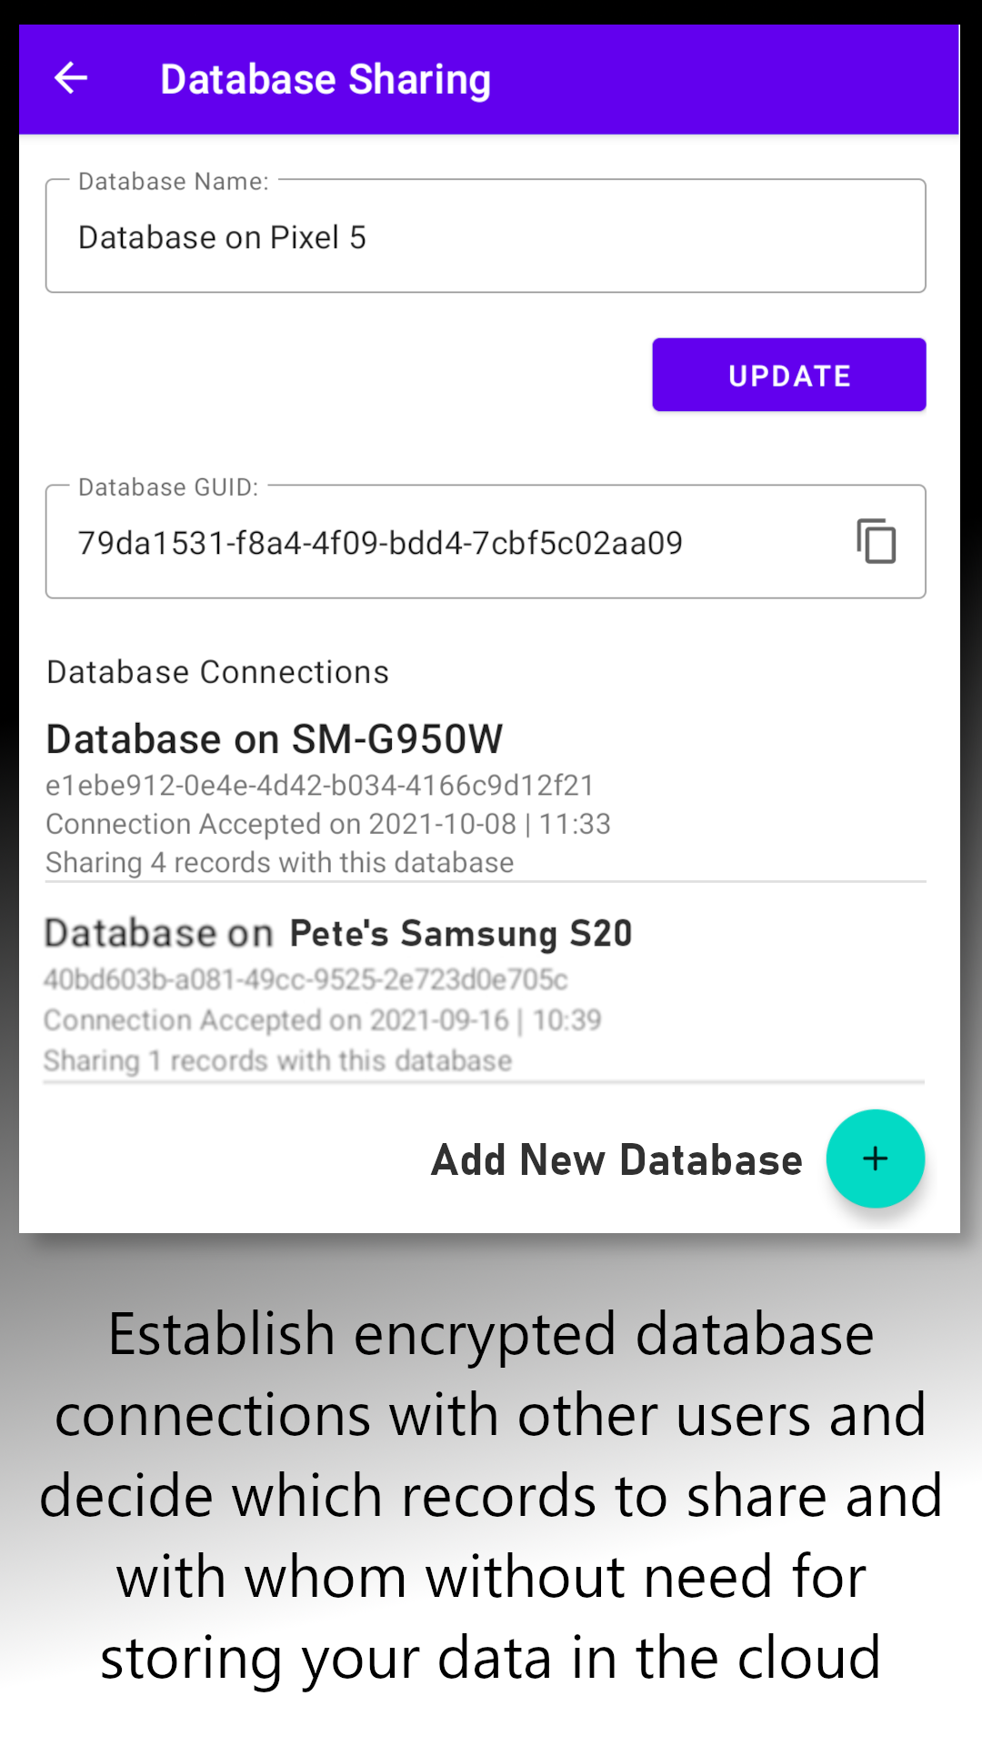Click the 'Database Name:' field label
The height and width of the screenshot is (1746, 982).
point(173,182)
